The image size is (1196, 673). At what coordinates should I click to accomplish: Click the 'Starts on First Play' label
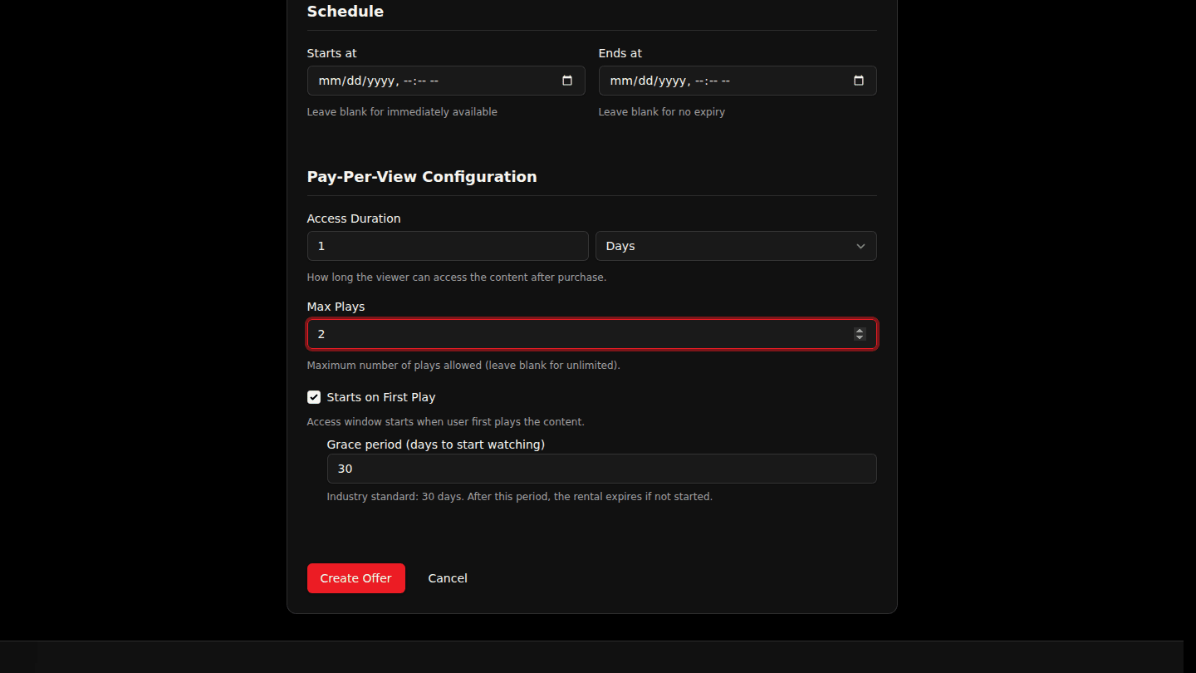point(381,397)
